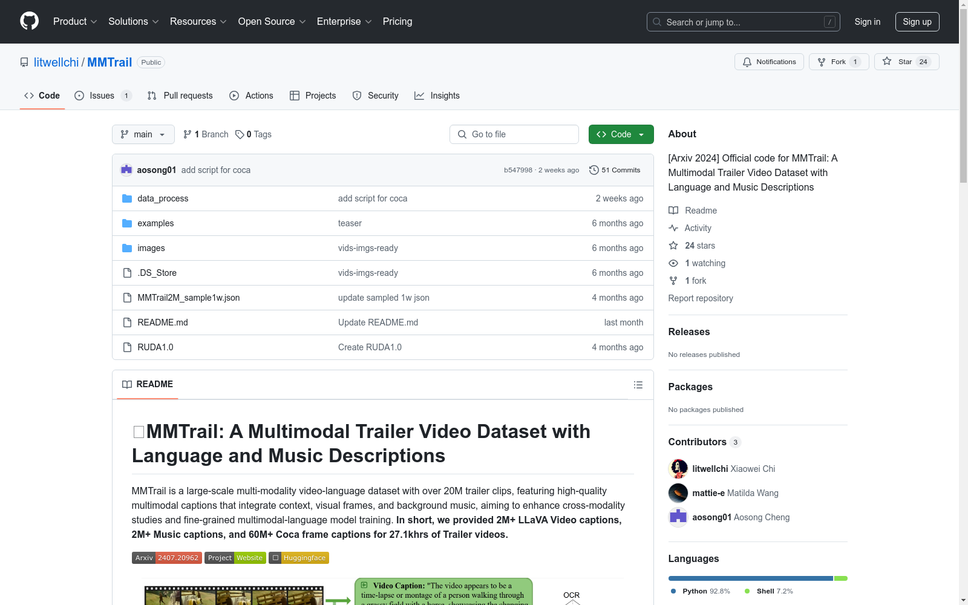968x605 pixels.
Task: Click the repository book icon beside litwellchi
Action: (24, 62)
